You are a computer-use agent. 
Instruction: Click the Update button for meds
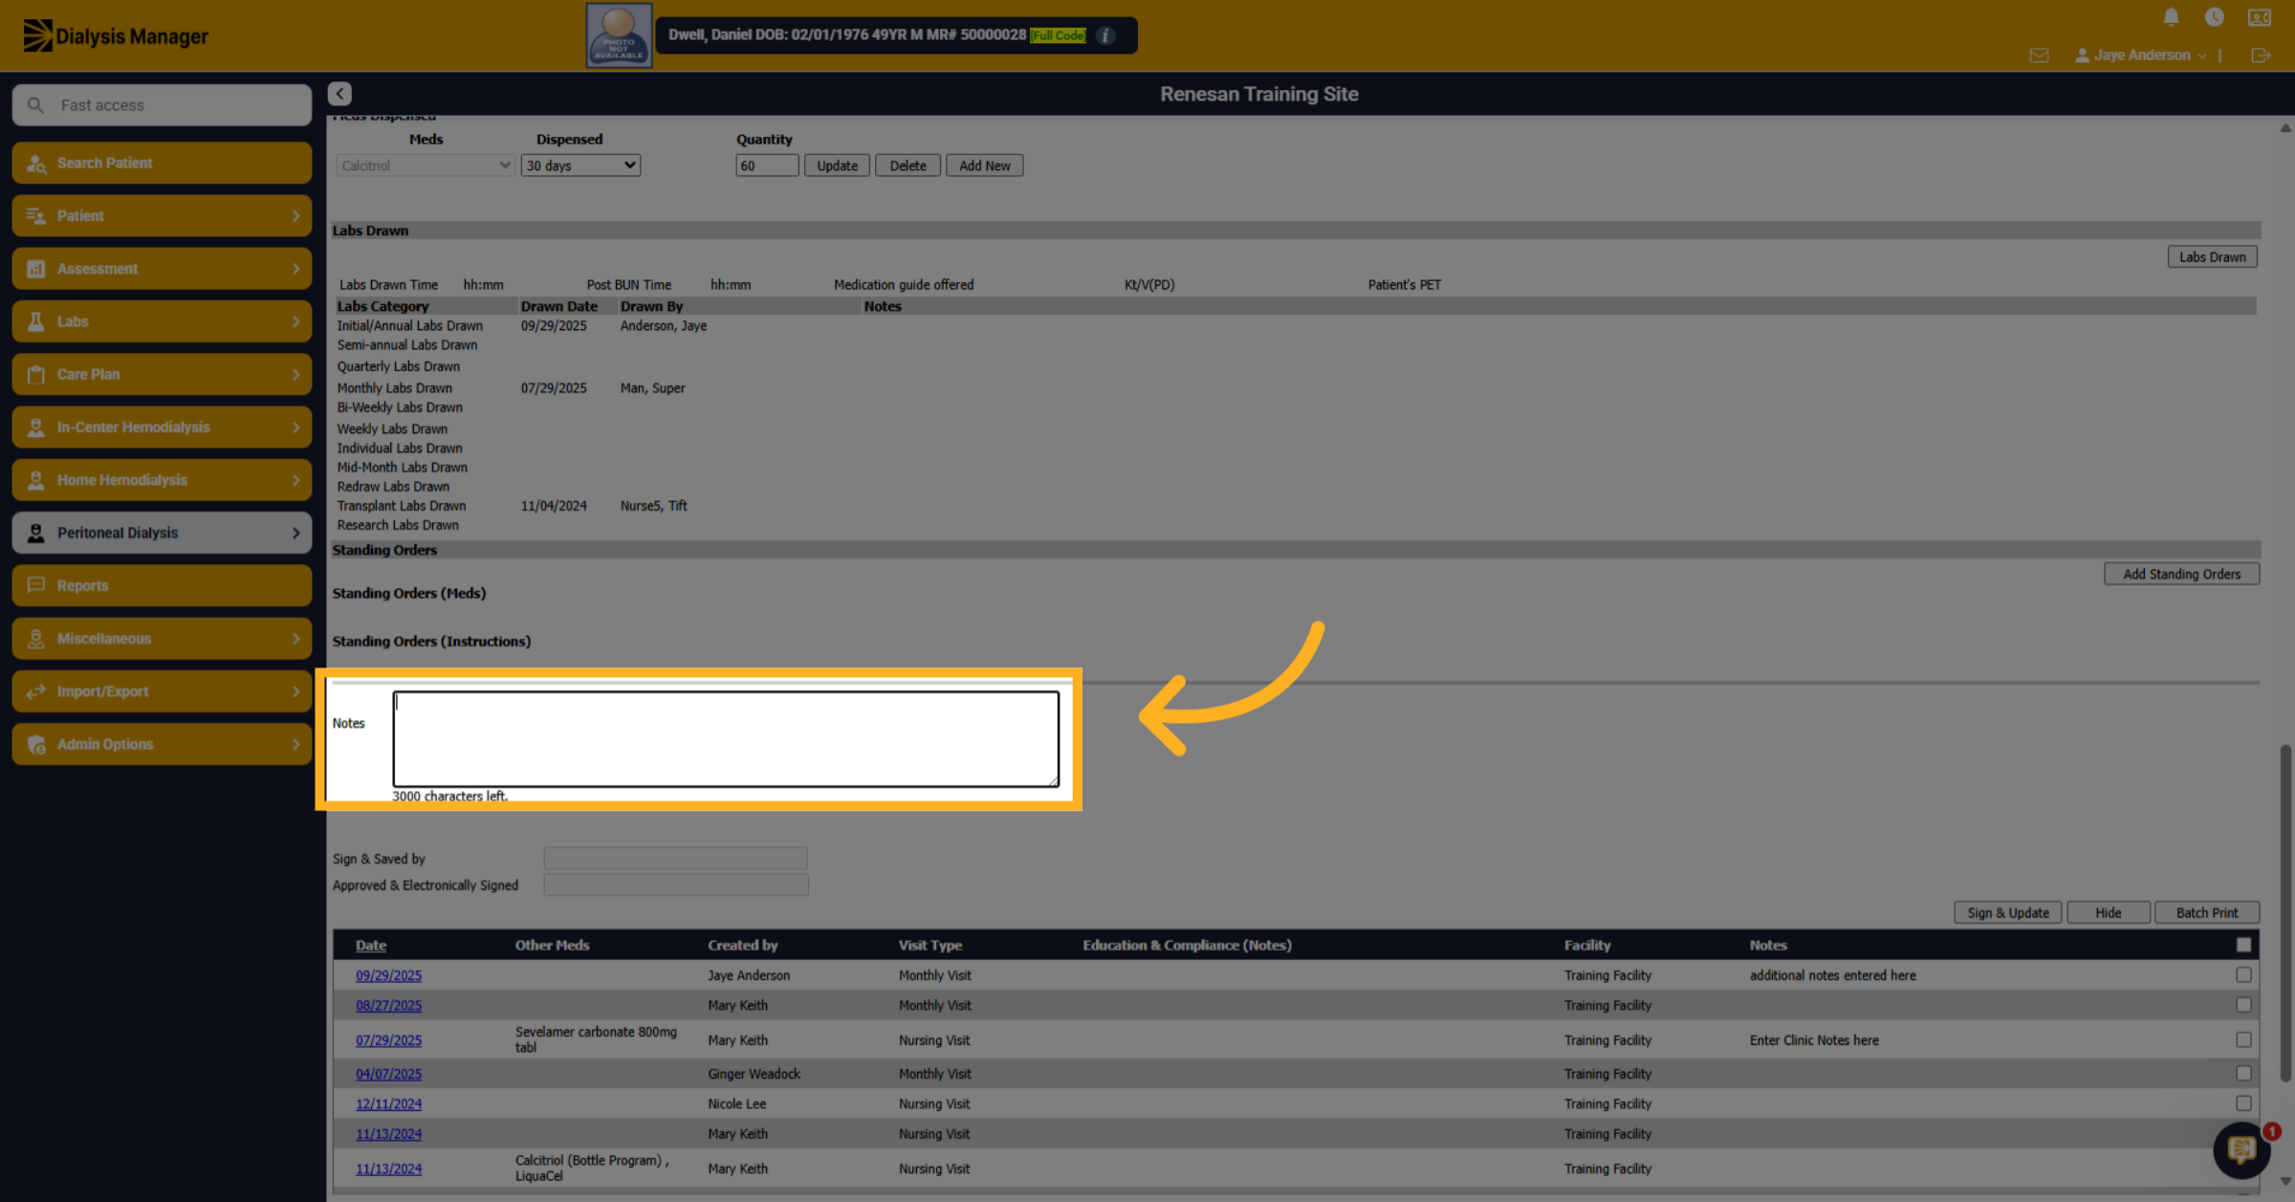(837, 165)
